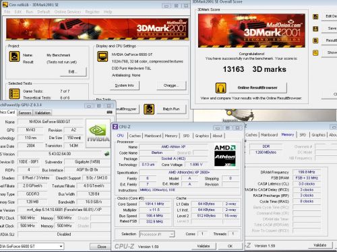Open the Online Services menu
Image resolution: width=337 pixels, height=252 pixels.
pyautogui.click(x=67, y=12)
